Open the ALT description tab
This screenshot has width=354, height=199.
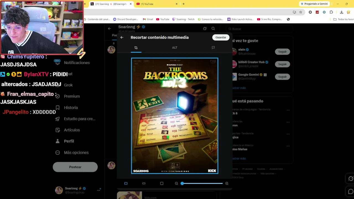coord(175,48)
